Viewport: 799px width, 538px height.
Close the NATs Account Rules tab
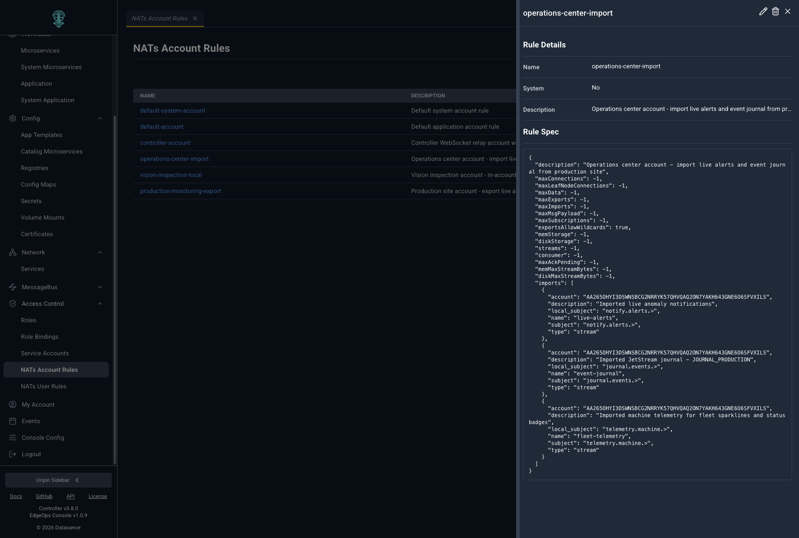point(195,18)
